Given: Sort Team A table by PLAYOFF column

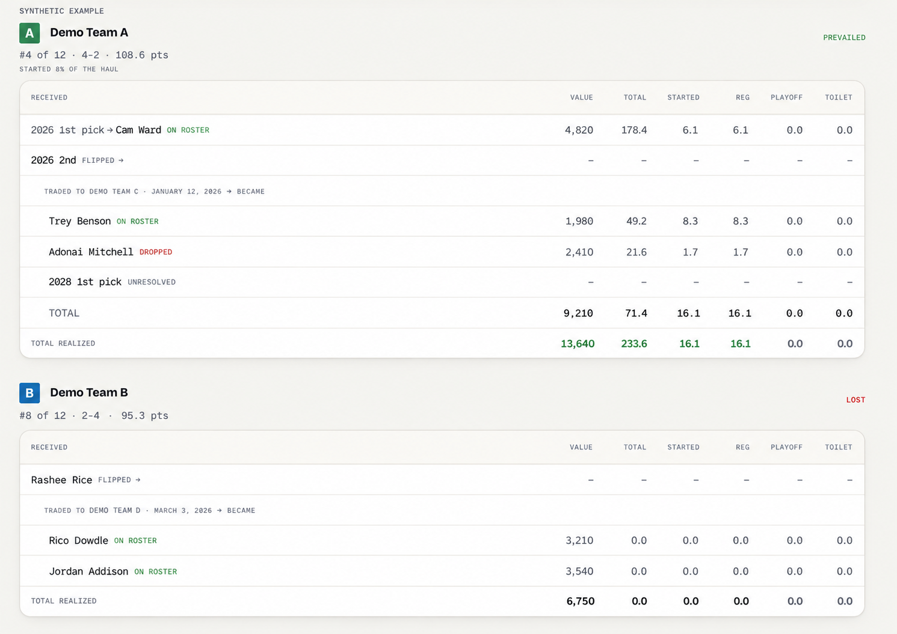Looking at the screenshot, I should [x=786, y=97].
